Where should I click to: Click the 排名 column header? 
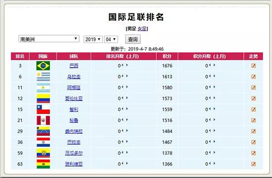coord(20,56)
